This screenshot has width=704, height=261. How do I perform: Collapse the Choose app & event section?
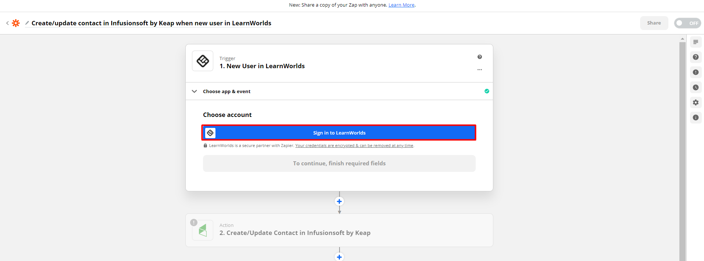click(194, 91)
